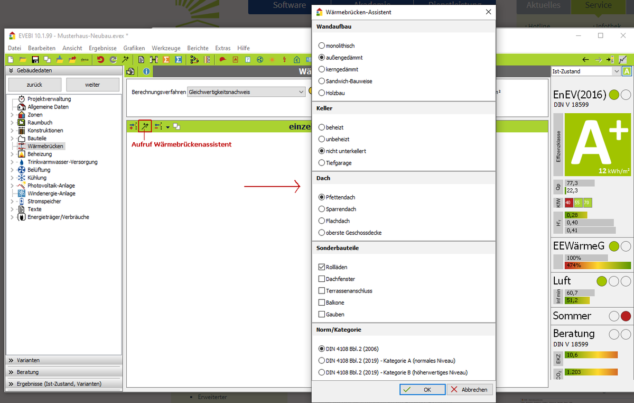Image resolution: width=634 pixels, height=403 pixels.
Task: Click the large A+ efficiency class badge
Action: click(x=596, y=144)
